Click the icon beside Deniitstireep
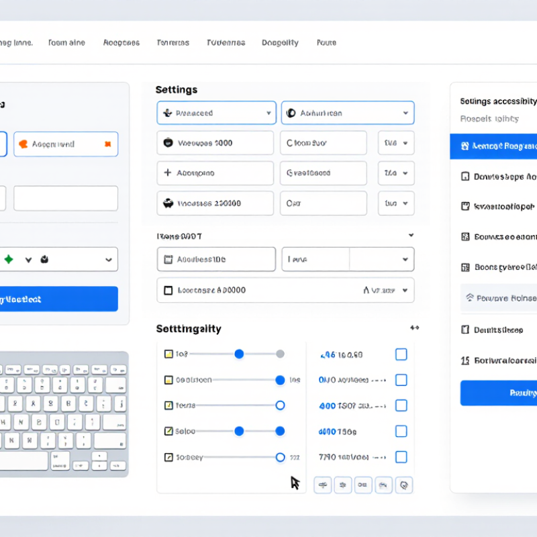537x537 pixels. [x=465, y=330]
